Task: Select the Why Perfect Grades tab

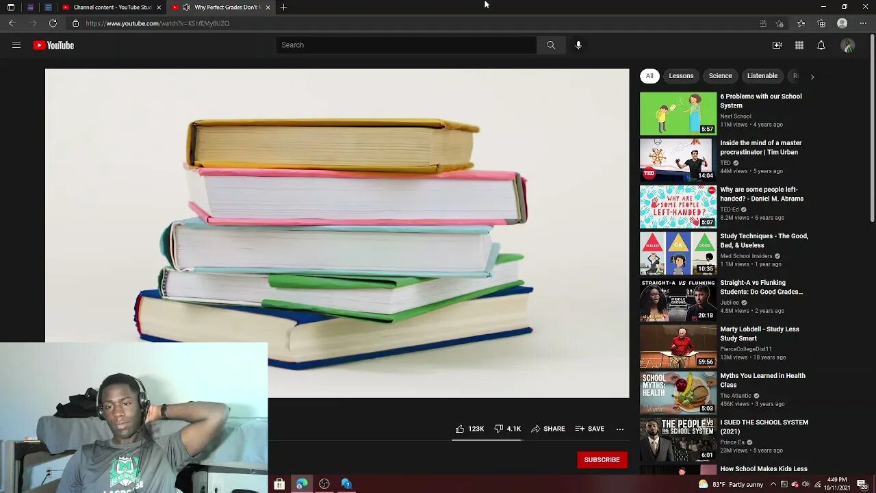Action: click(221, 7)
